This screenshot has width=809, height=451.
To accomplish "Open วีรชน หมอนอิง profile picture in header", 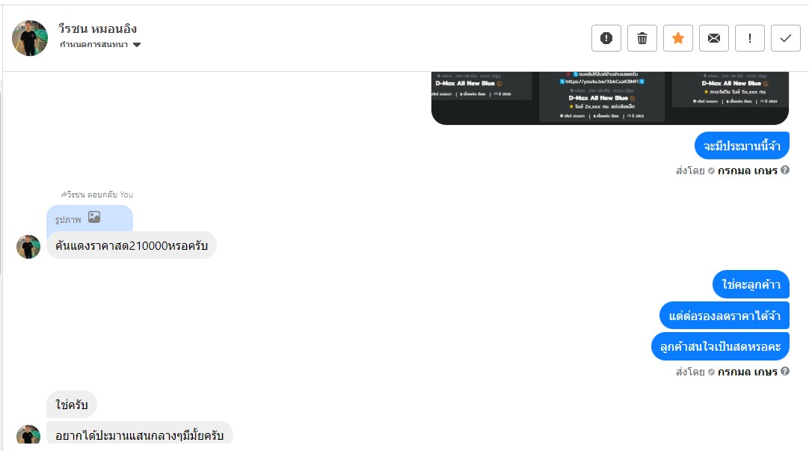I will point(30,38).
